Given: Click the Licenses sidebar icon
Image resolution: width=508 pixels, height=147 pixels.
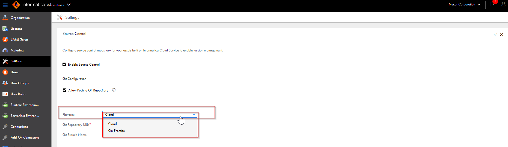Looking at the screenshot, I should click(5, 29).
